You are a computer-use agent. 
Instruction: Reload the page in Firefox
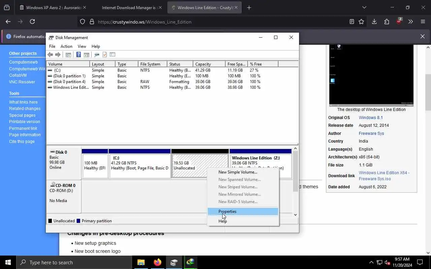pyautogui.click(x=32, y=22)
